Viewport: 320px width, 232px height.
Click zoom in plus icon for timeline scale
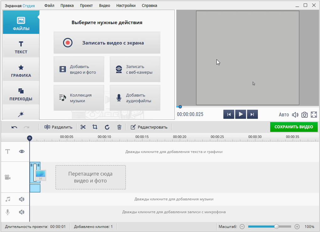point(297,227)
